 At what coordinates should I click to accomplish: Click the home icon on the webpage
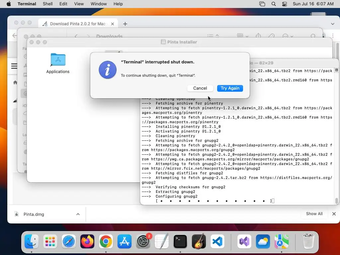coord(15,82)
